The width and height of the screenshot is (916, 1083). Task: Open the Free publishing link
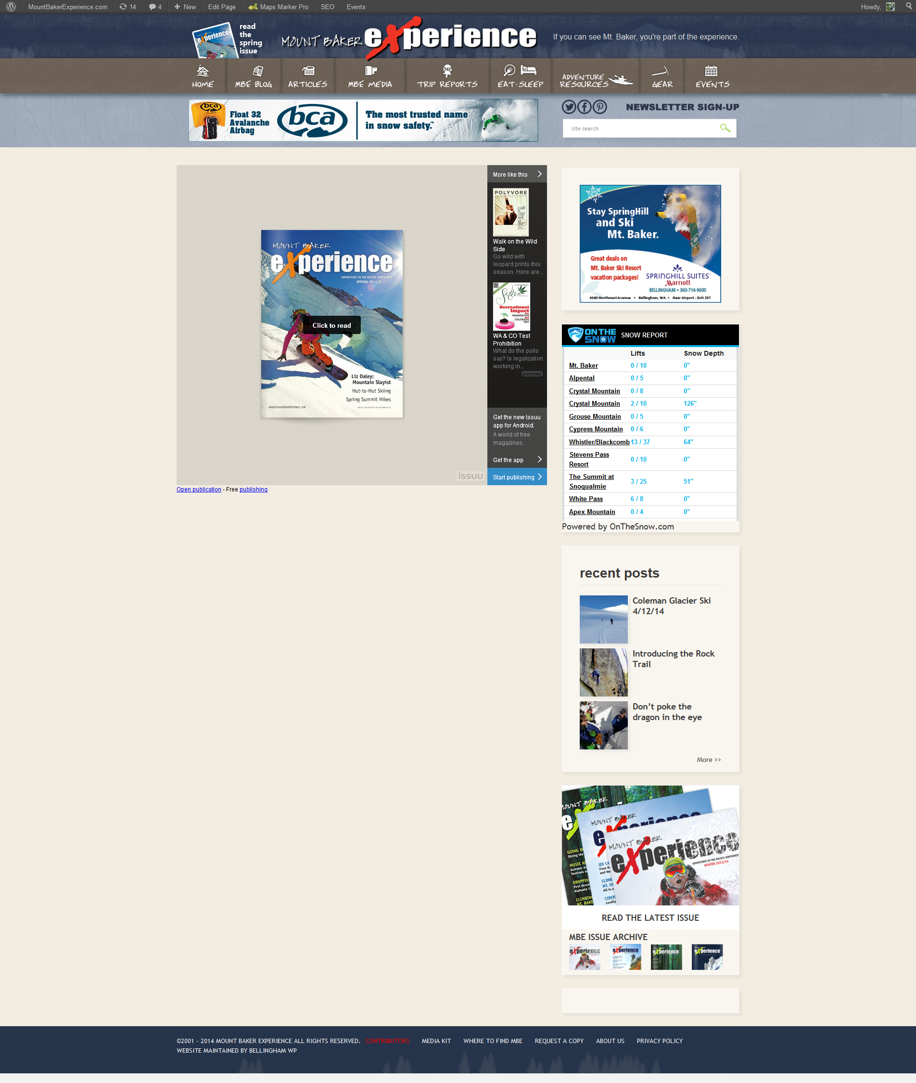(x=254, y=490)
